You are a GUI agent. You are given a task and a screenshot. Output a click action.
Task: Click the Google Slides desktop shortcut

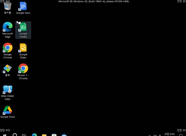(23, 51)
